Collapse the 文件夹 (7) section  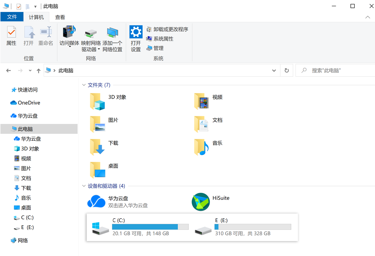point(84,85)
